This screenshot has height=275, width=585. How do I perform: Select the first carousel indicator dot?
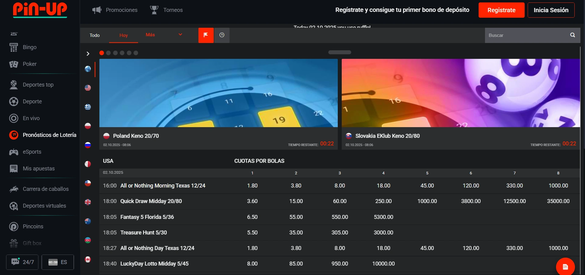click(x=102, y=53)
